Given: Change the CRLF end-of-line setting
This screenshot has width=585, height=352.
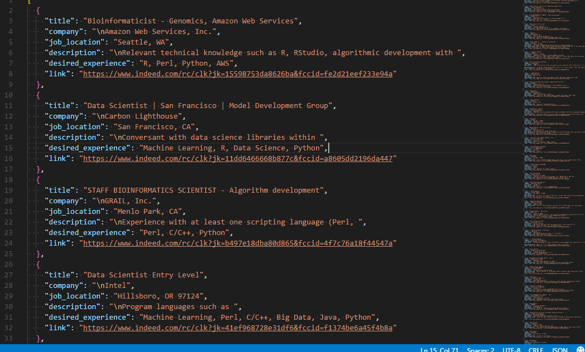Looking at the screenshot, I should click(536, 350).
